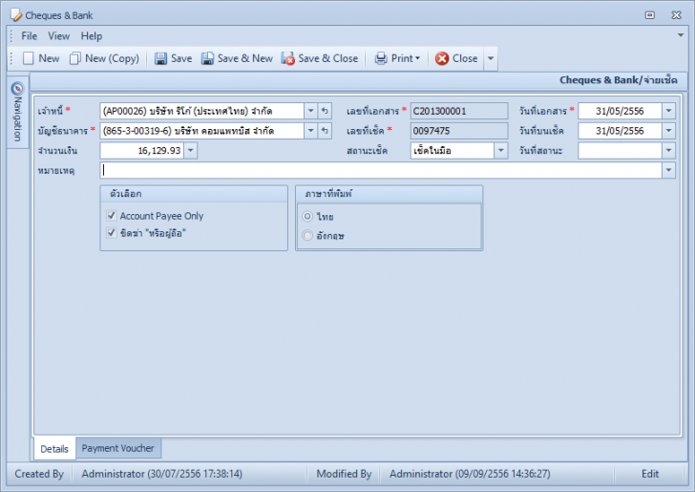
Task: Click the Edit status bar entry
Action: point(650,474)
